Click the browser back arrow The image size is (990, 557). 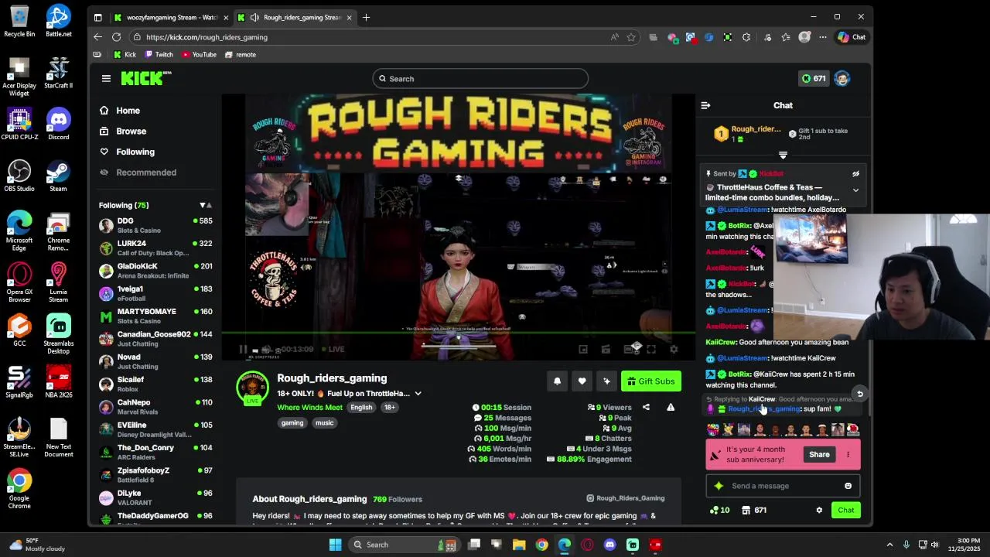click(x=97, y=37)
